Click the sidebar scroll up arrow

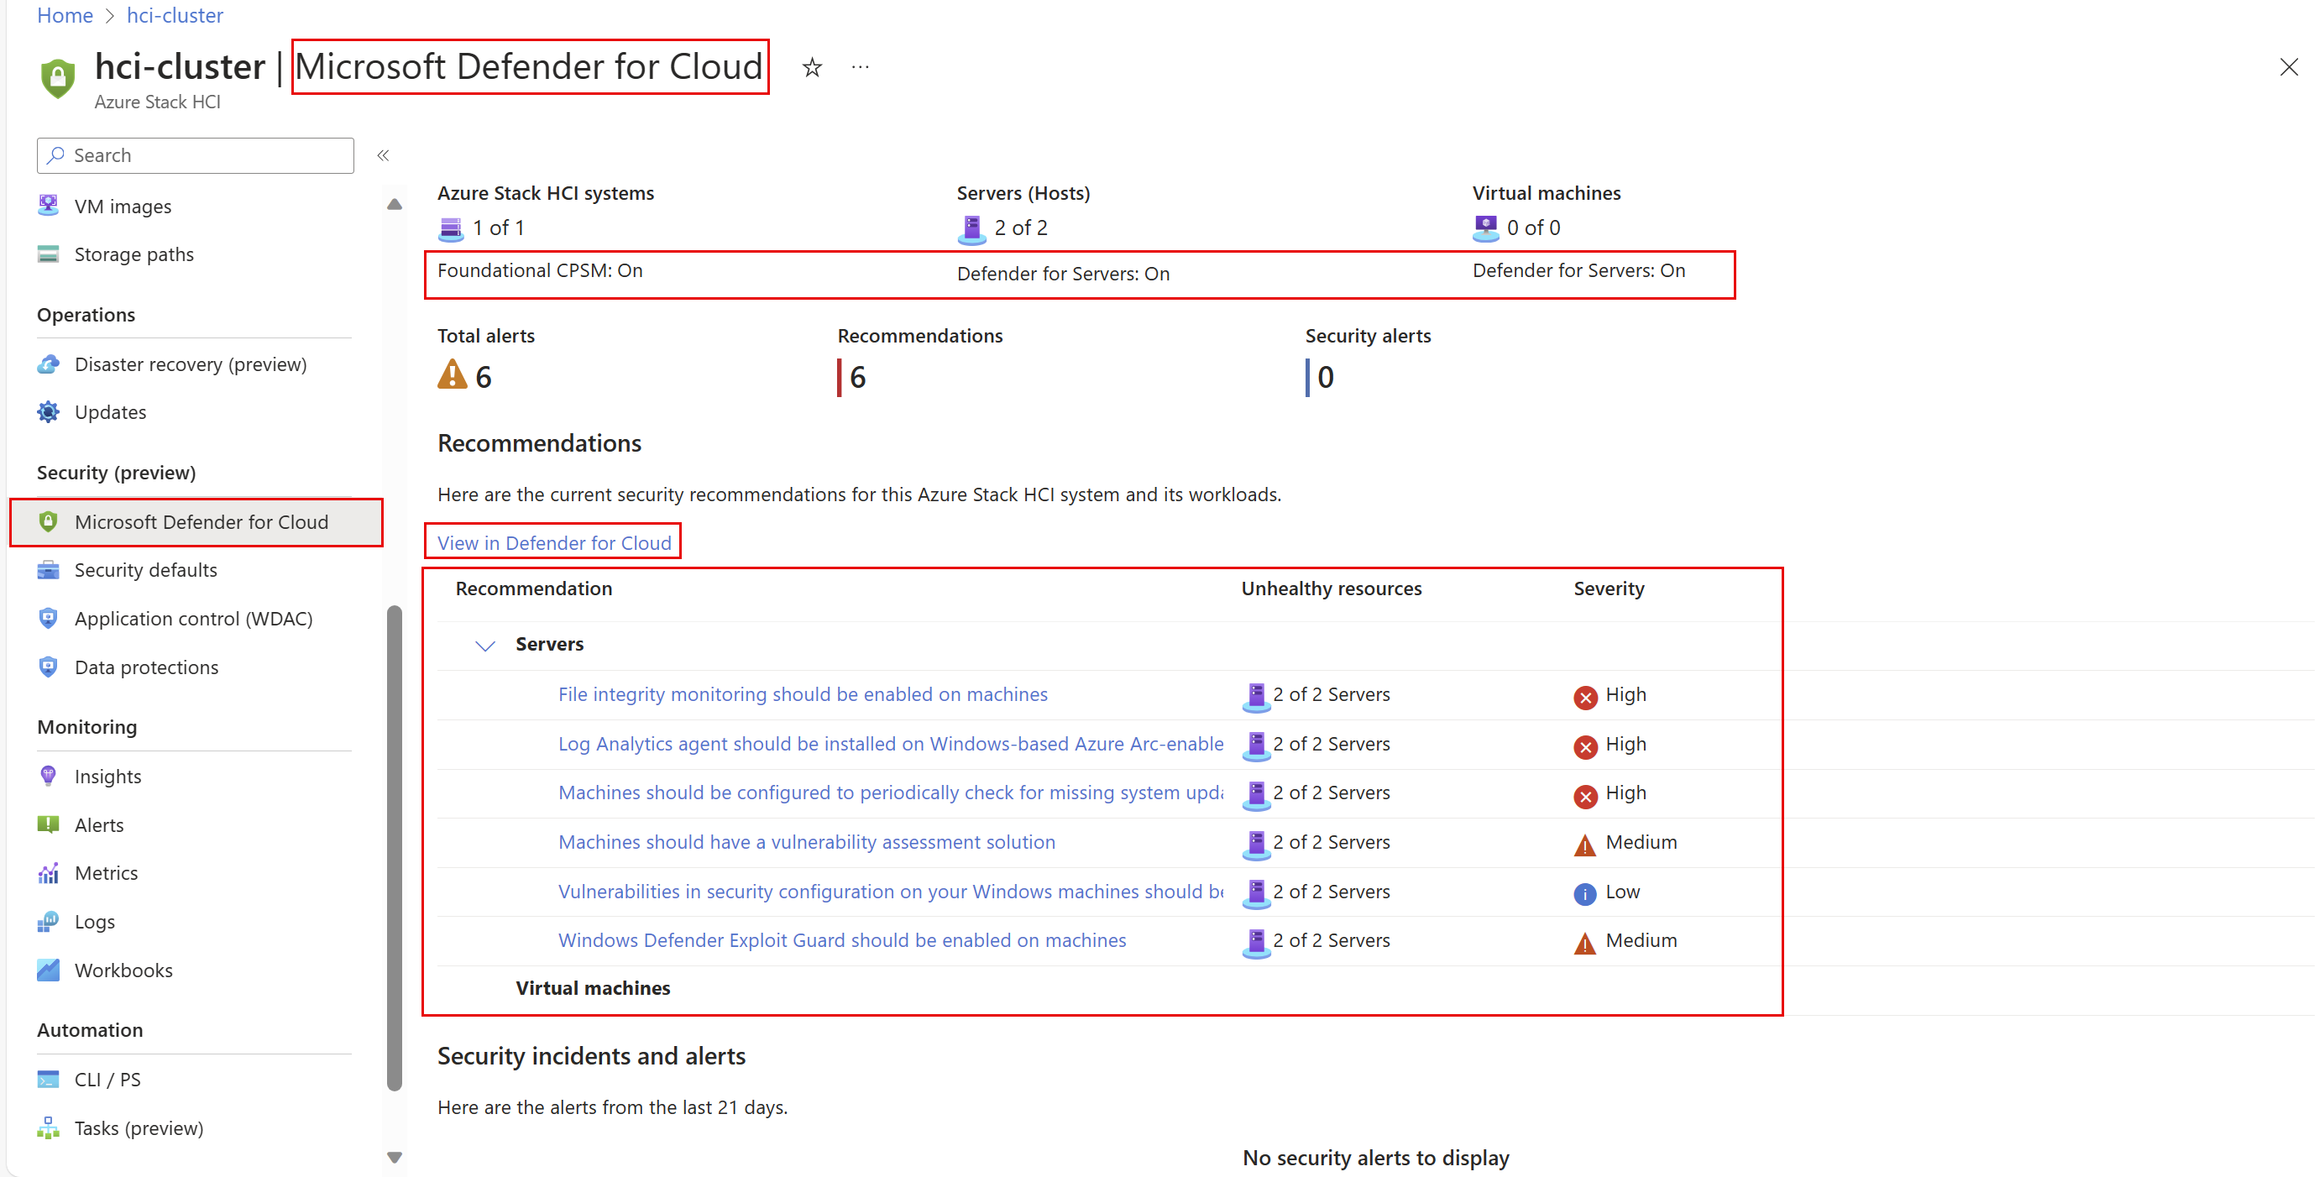point(395,205)
